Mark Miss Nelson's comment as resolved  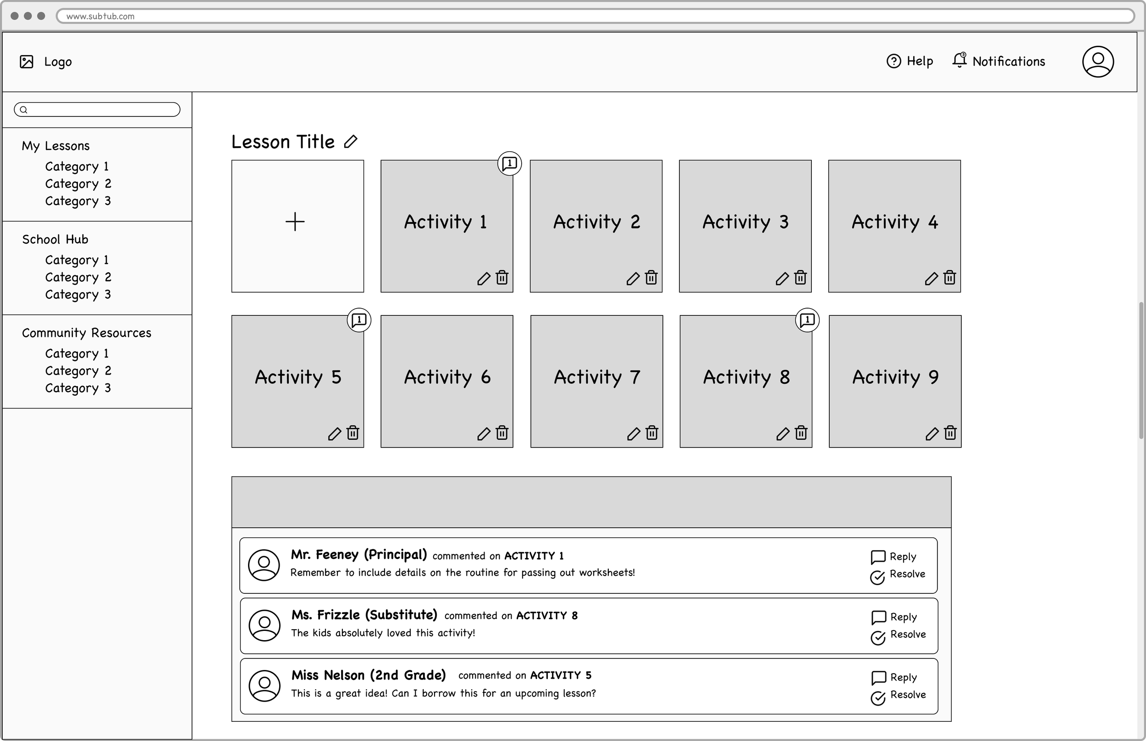point(898,696)
